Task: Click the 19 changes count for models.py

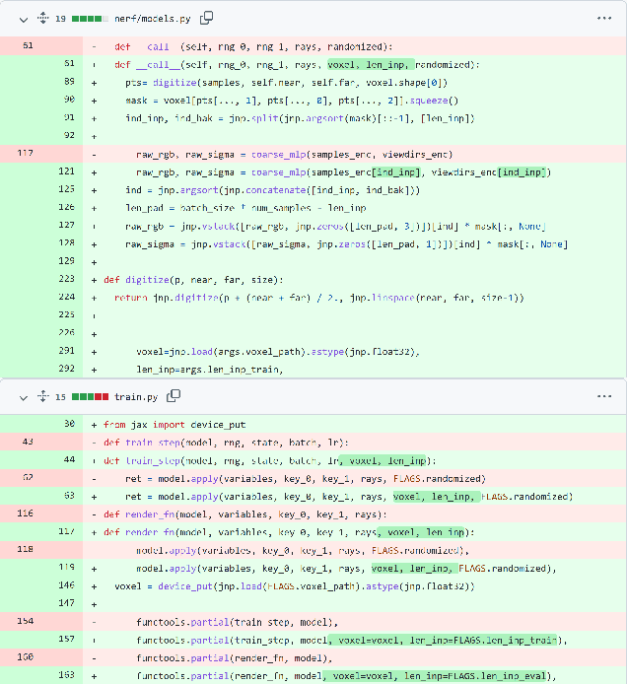Action: pyautogui.click(x=62, y=18)
